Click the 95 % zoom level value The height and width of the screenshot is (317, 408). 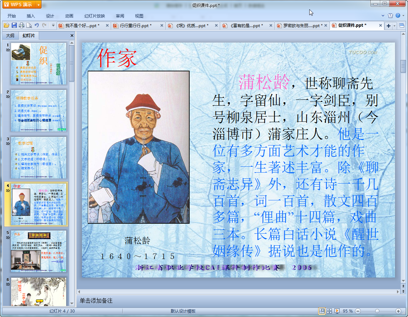coord(348,311)
